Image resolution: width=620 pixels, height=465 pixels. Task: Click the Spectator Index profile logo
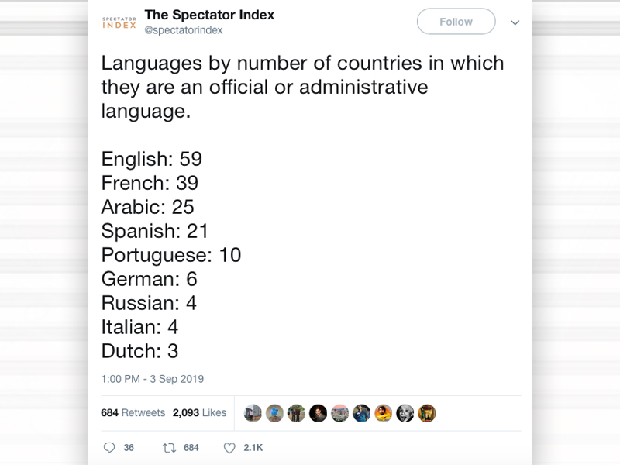[119, 22]
